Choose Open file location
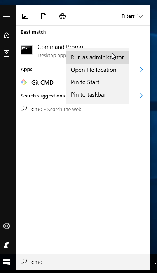Screen dimensions: 157x273 (97, 70)
